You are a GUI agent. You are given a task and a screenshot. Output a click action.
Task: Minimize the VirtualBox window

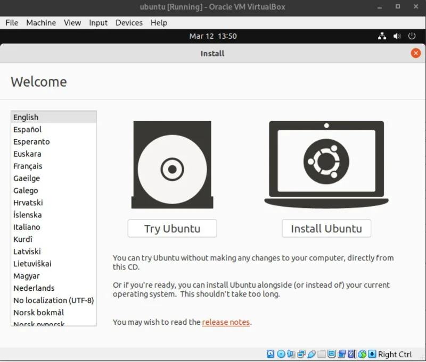click(x=380, y=7)
